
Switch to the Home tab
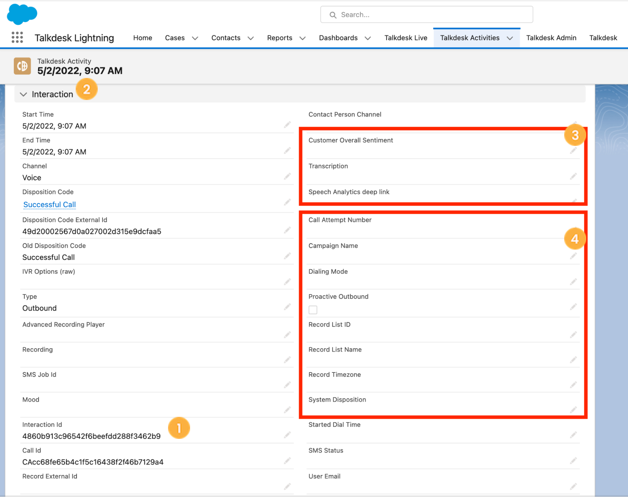tap(142, 38)
